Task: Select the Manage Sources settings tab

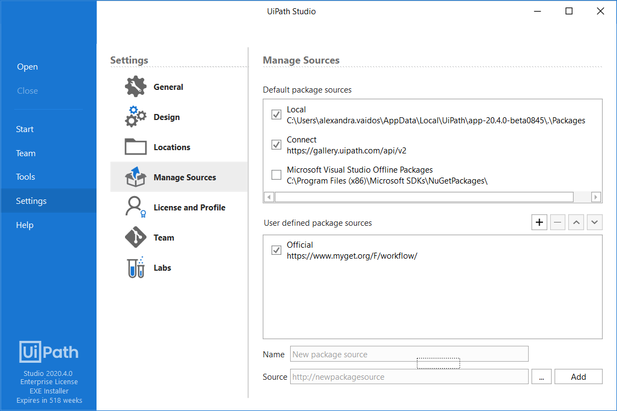Action: [179, 177]
